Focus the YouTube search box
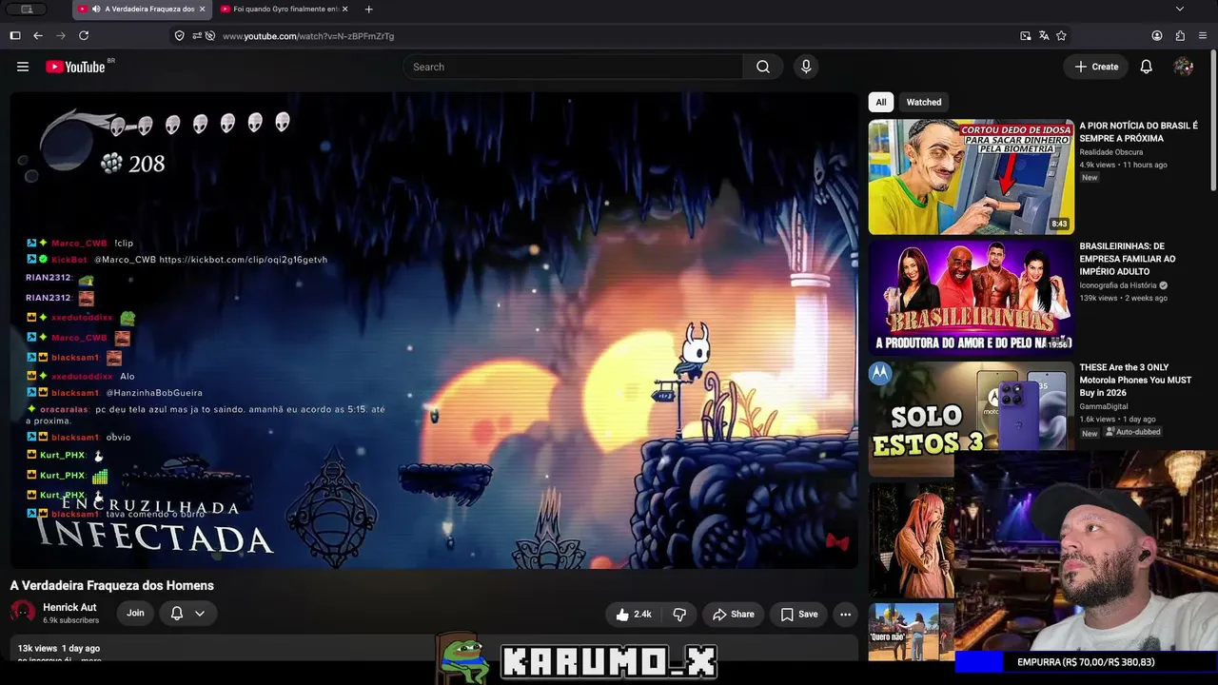Image resolution: width=1218 pixels, height=685 pixels. pyautogui.click(x=573, y=67)
